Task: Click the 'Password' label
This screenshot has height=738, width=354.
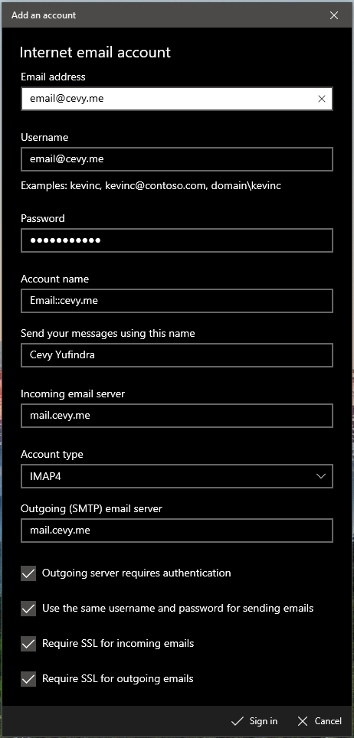Action: 43,218
